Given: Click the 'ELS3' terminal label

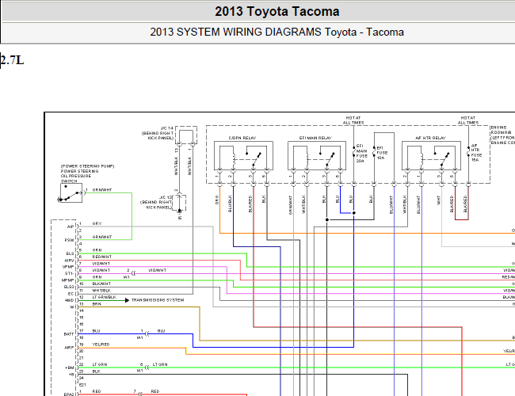Looking at the screenshot, I should tap(69, 287).
